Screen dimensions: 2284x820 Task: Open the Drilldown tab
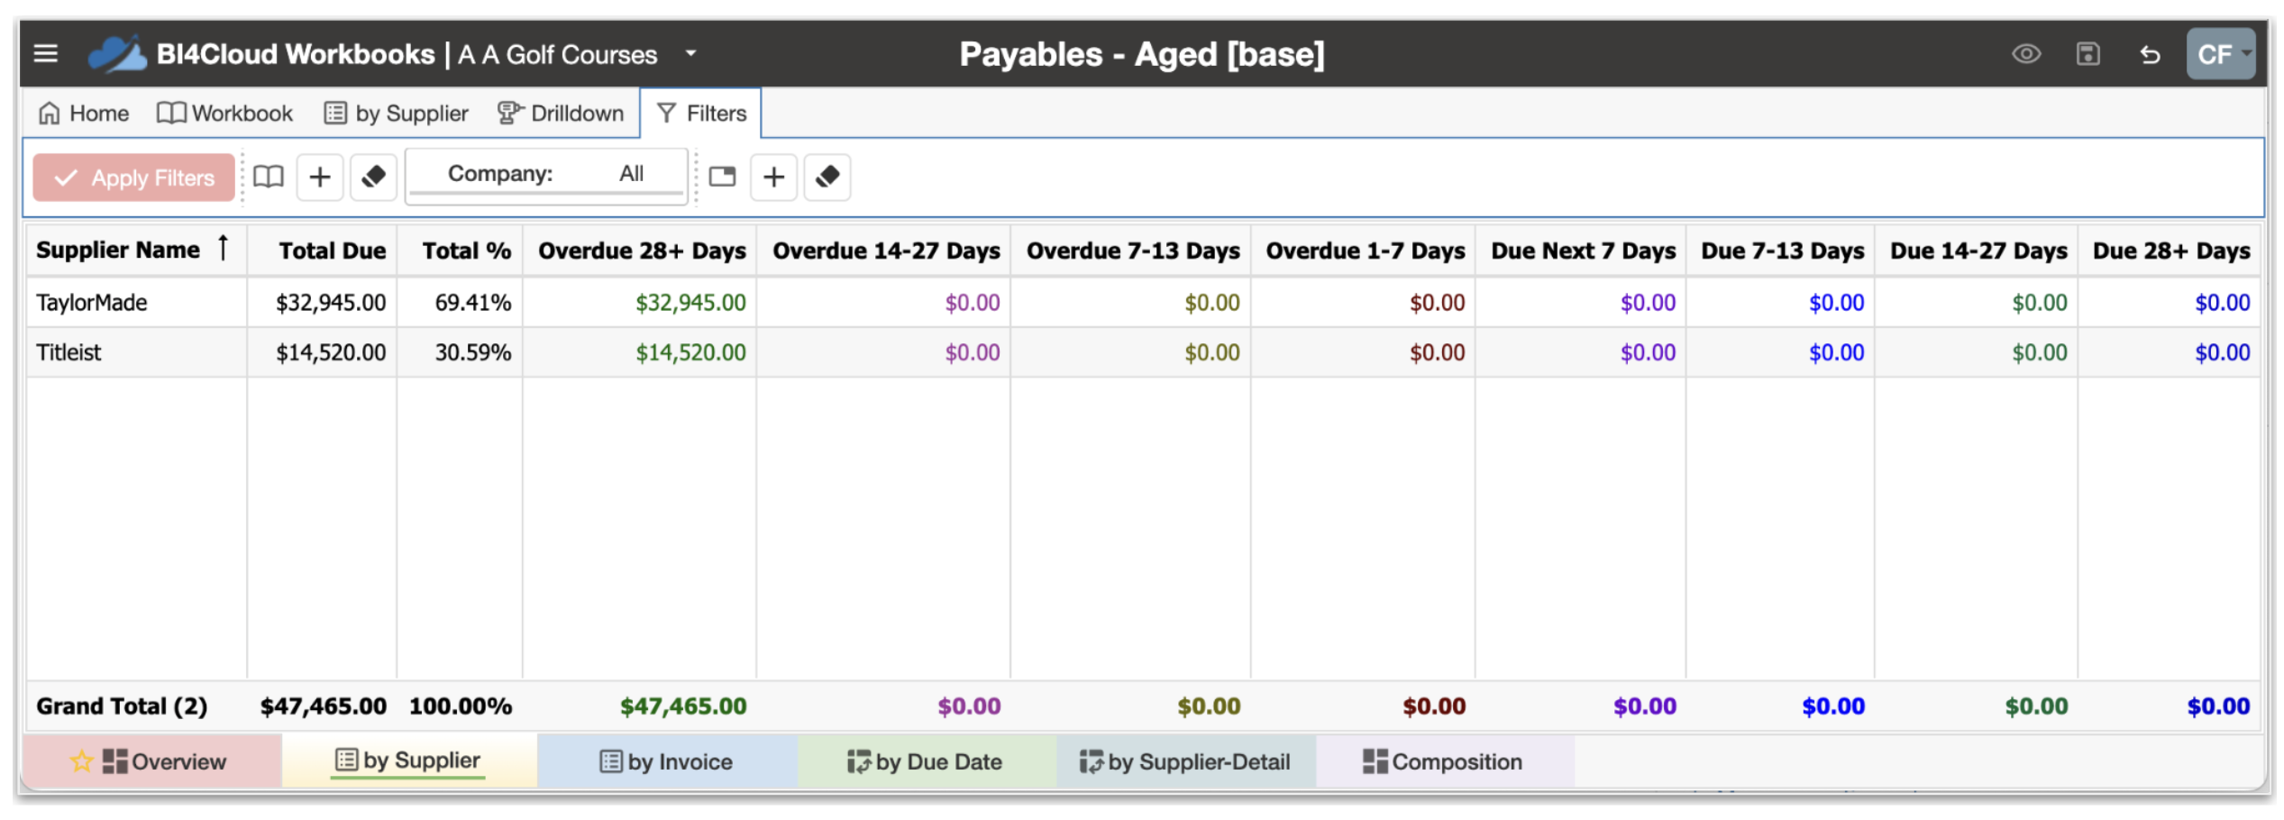[x=561, y=114]
